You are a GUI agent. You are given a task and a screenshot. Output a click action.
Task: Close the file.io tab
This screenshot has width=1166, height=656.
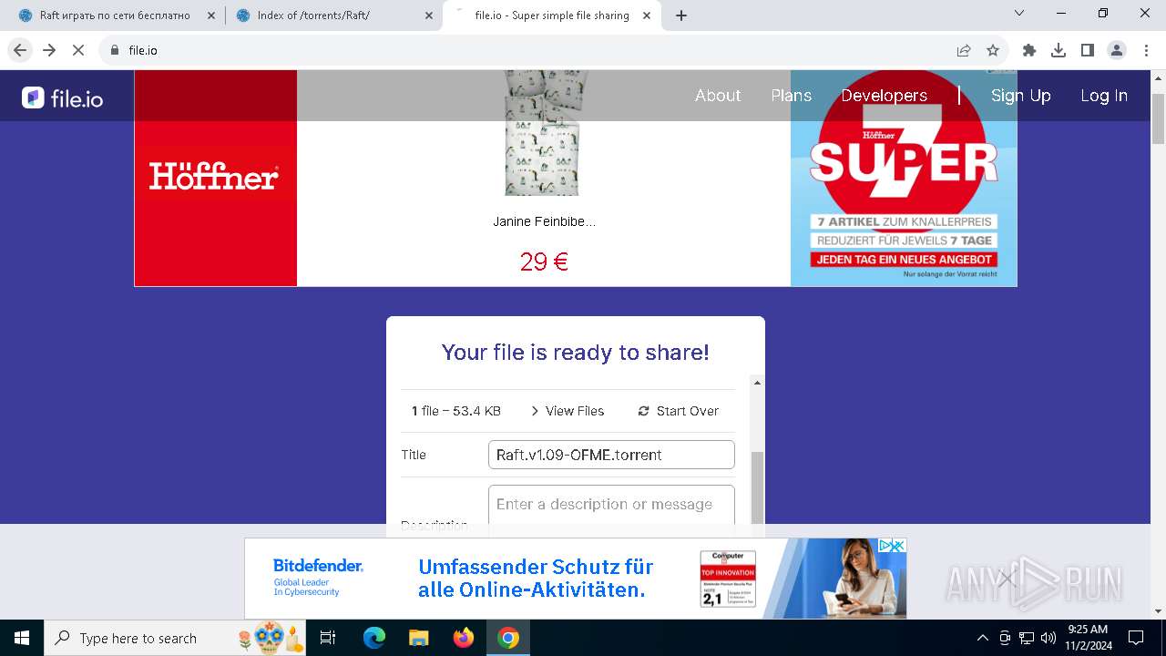pyautogui.click(x=648, y=15)
